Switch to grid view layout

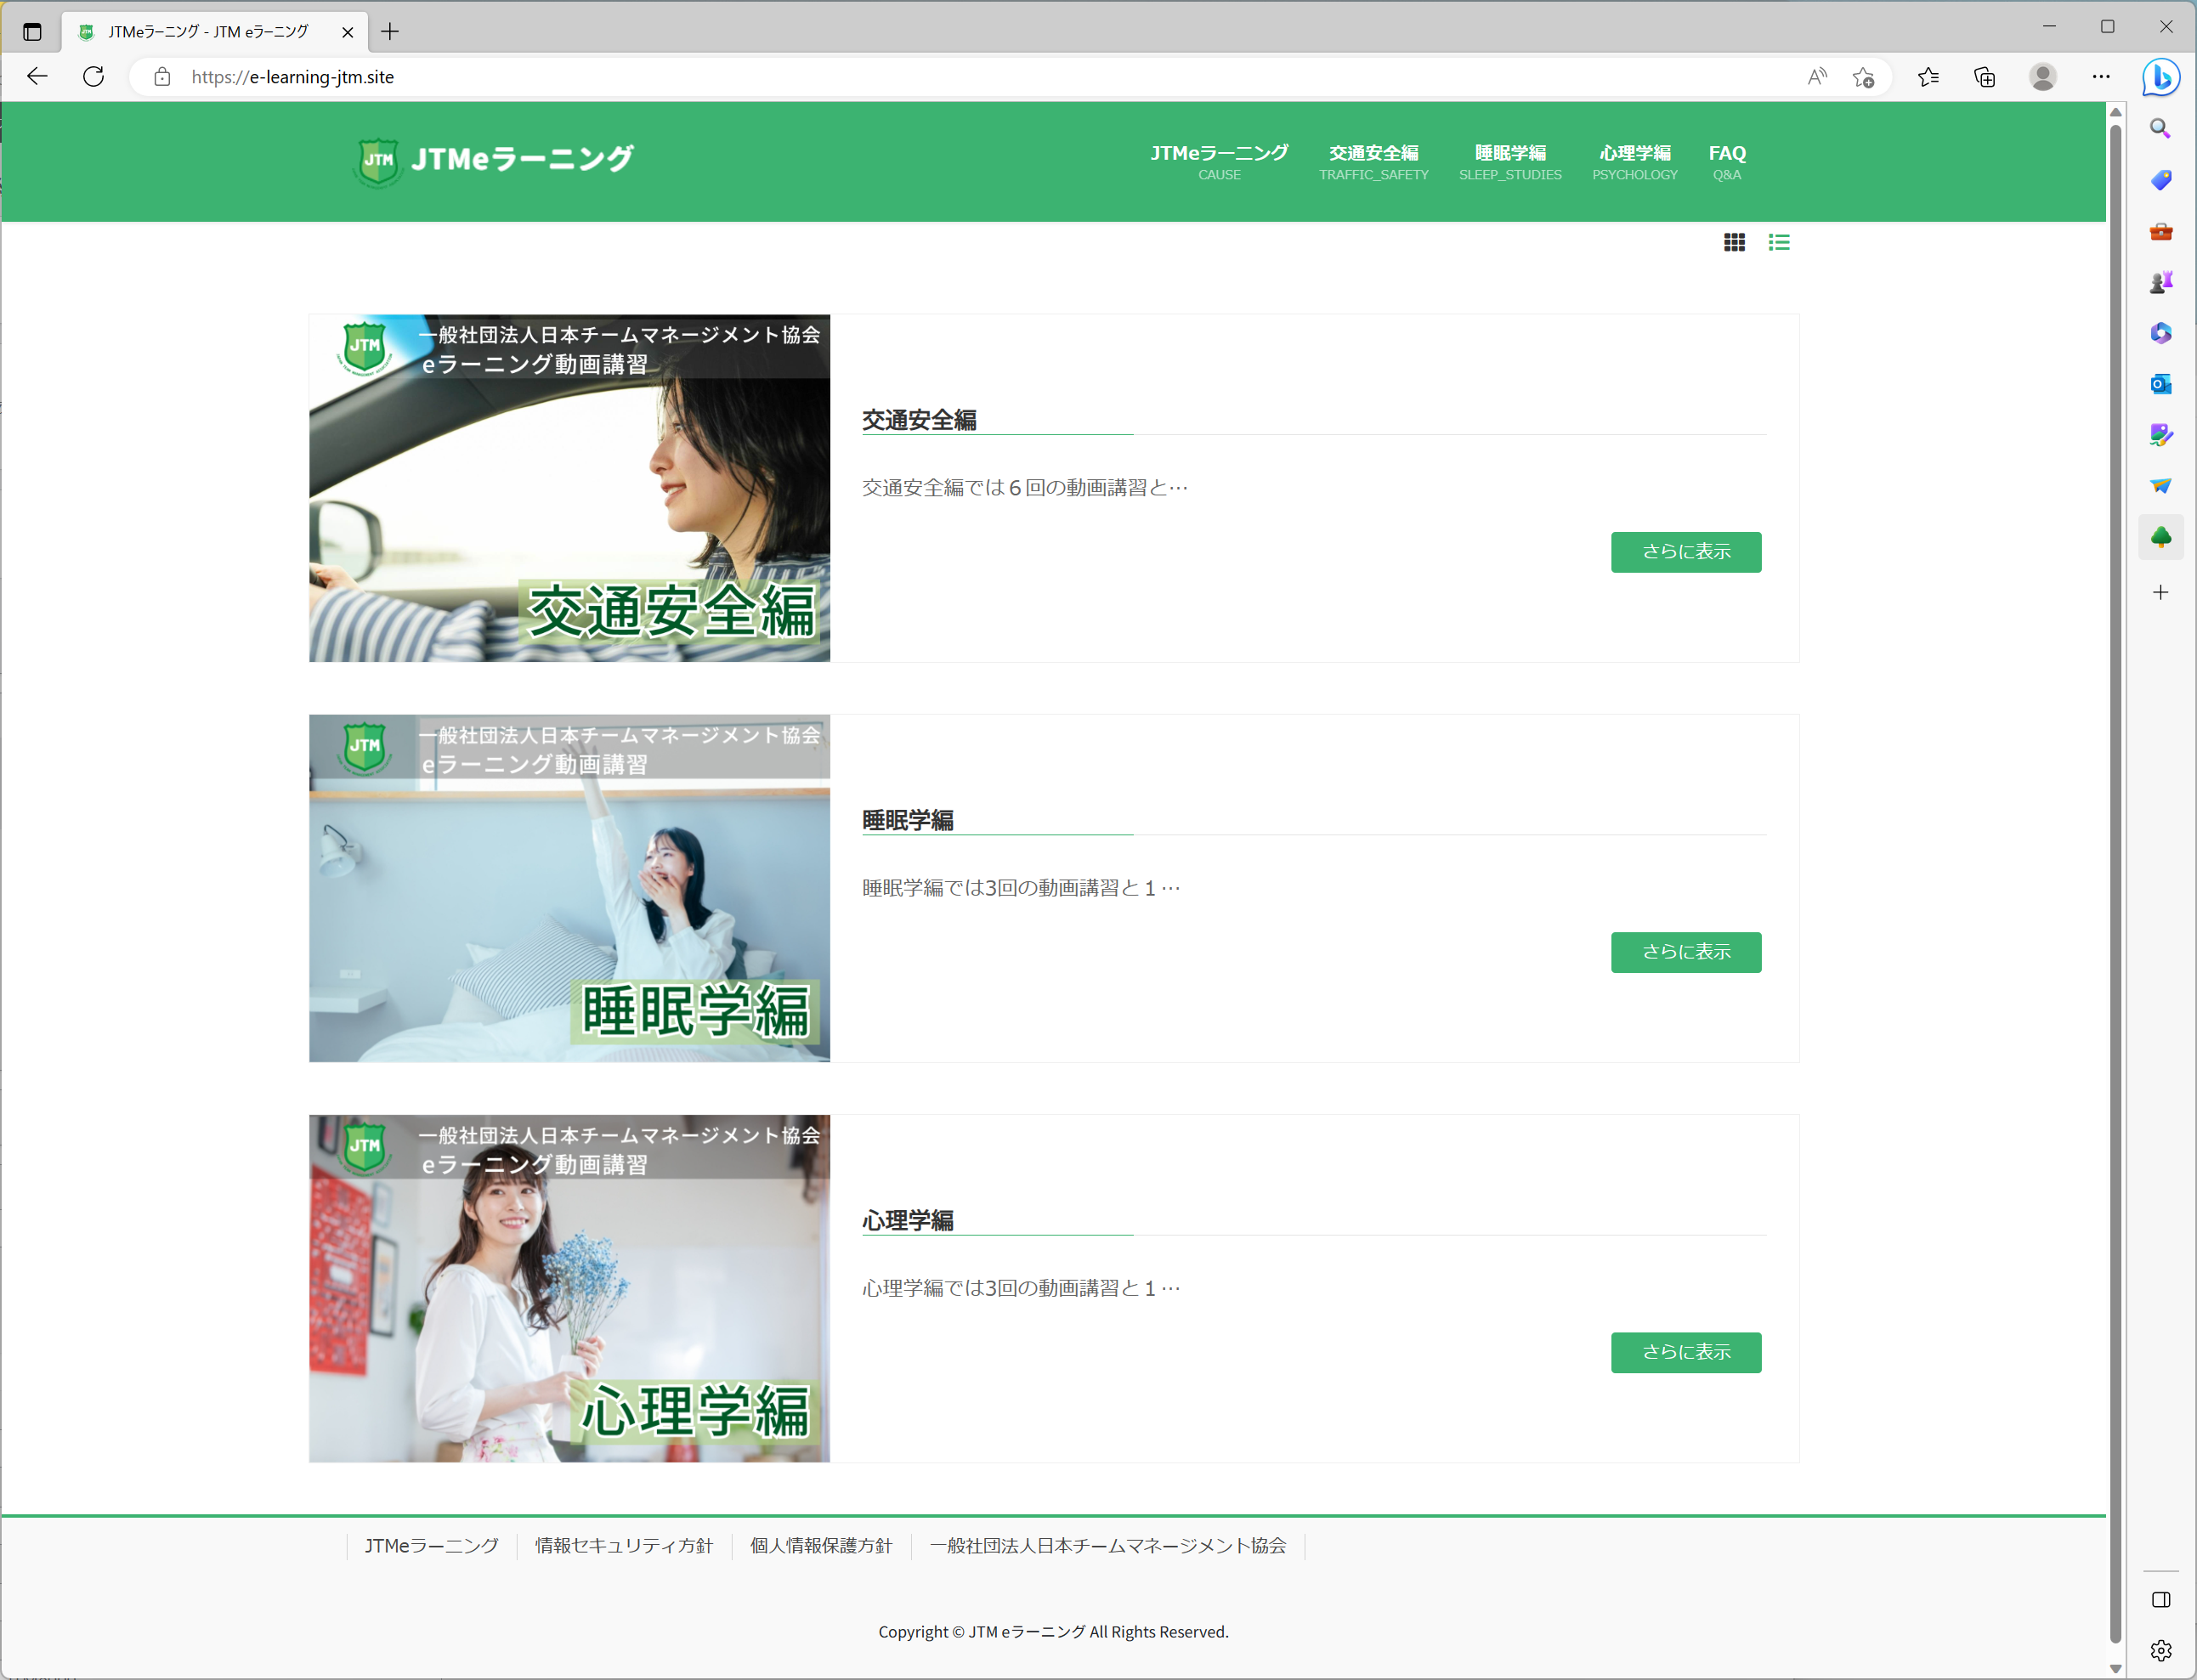click(x=1734, y=242)
